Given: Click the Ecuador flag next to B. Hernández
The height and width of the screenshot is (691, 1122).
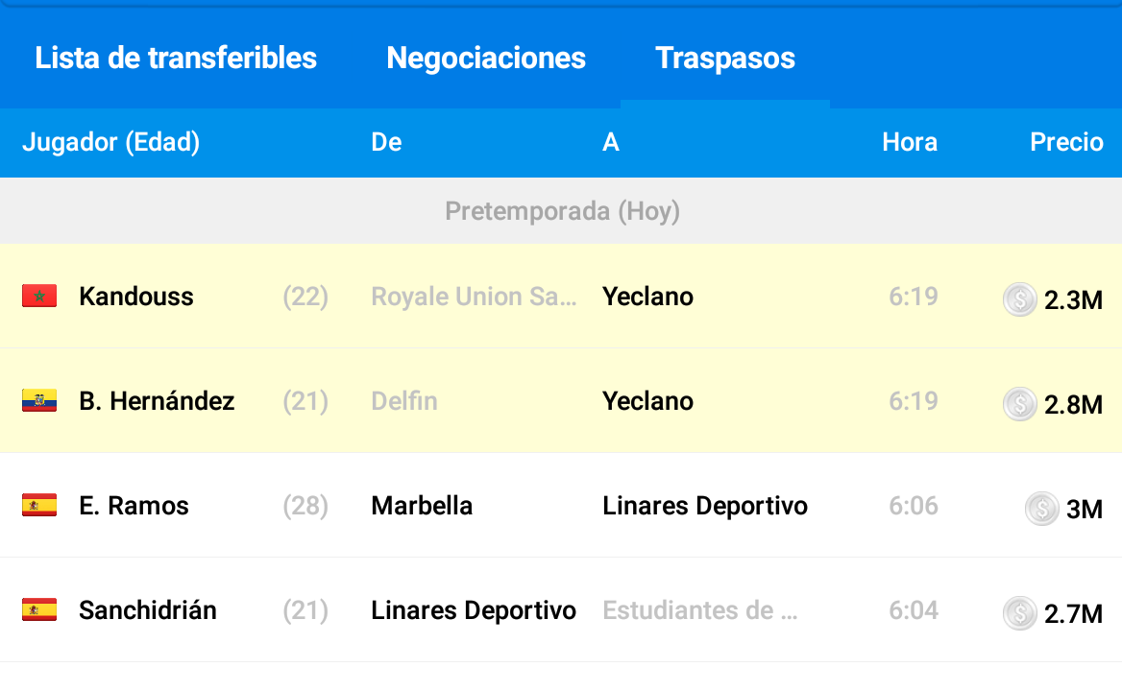Looking at the screenshot, I should tap(39, 401).
